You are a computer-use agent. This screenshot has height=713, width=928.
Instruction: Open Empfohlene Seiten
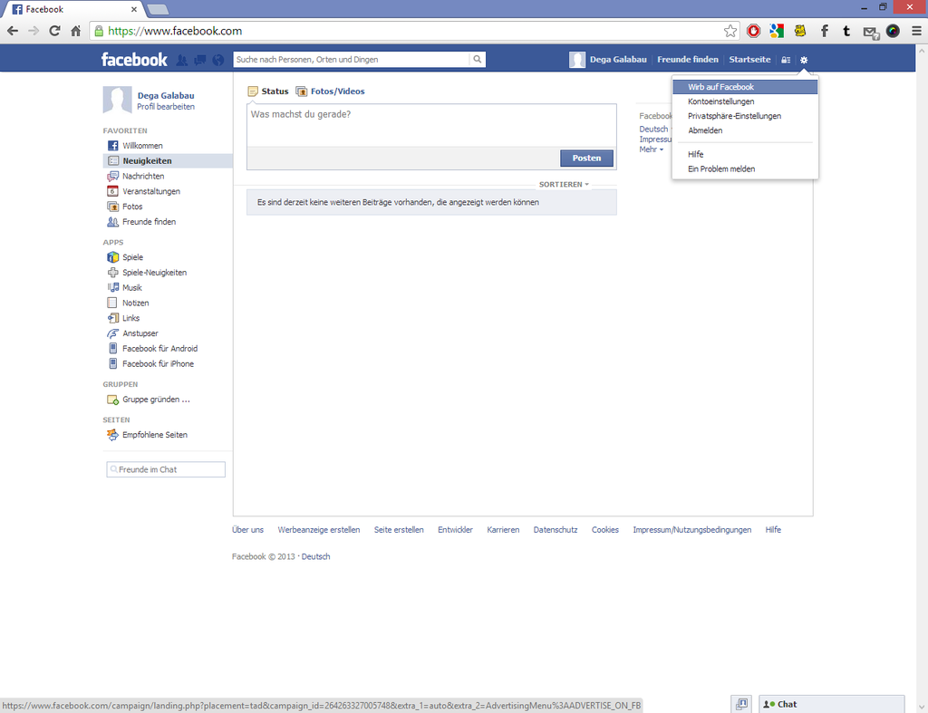[x=154, y=435]
